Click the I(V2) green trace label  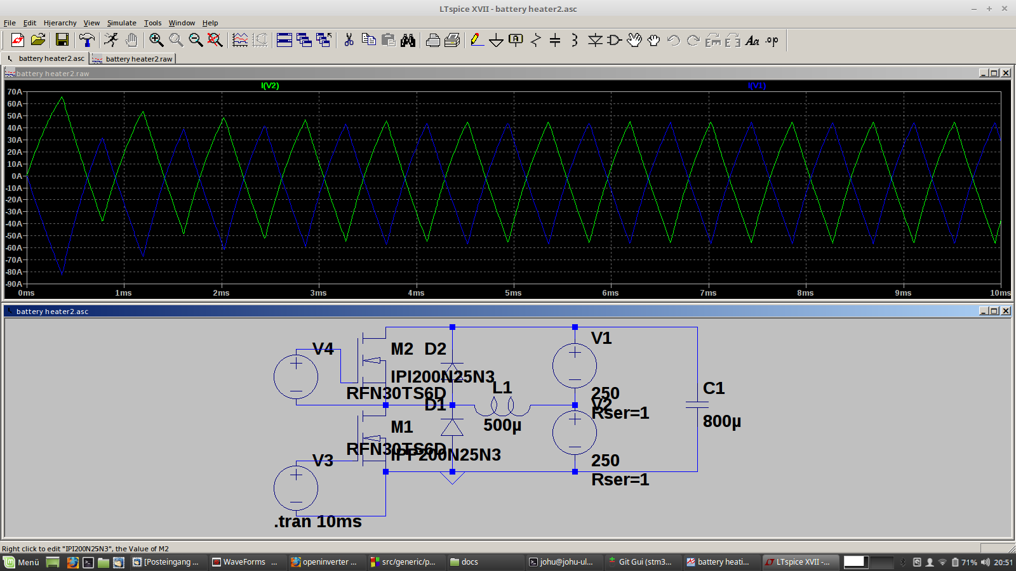click(270, 86)
